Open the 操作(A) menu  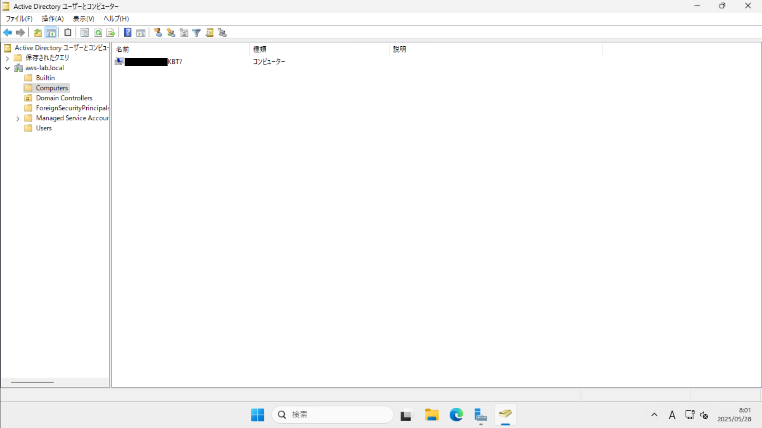point(52,19)
